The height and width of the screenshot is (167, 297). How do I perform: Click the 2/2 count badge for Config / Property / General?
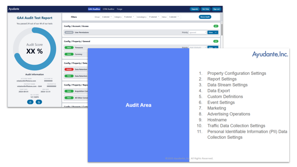click(216, 41)
